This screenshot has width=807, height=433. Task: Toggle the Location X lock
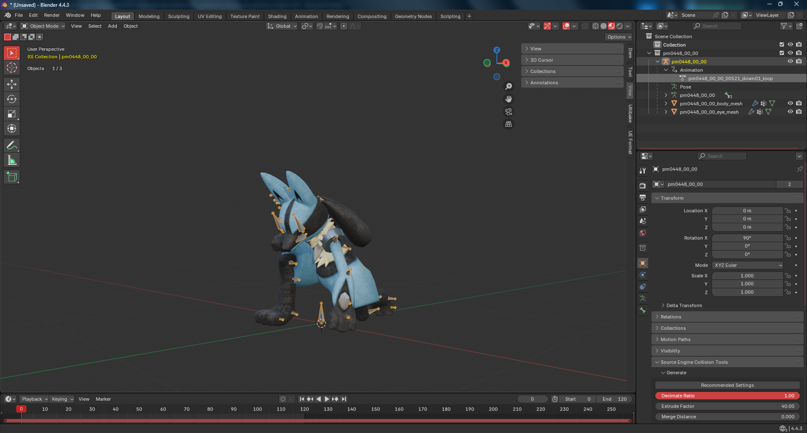(x=788, y=211)
